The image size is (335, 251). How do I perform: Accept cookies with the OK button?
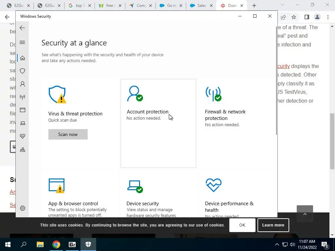[242, 225]
